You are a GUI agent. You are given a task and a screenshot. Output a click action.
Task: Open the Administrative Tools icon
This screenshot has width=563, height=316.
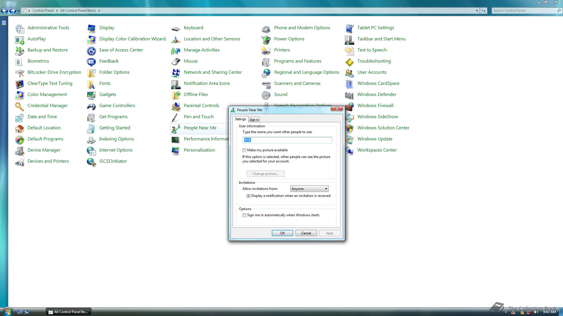pos(20,29)
